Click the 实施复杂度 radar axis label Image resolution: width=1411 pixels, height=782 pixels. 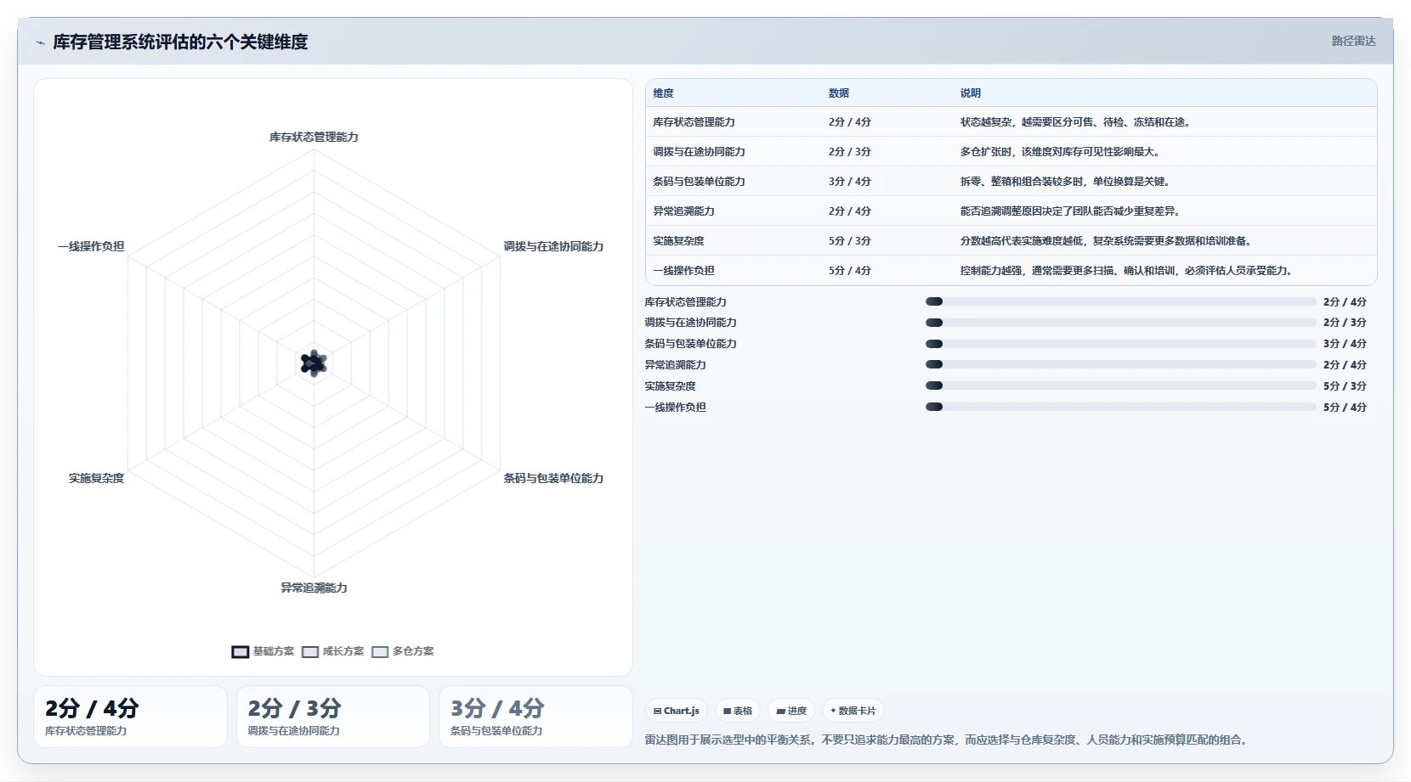tap(96, 478)
